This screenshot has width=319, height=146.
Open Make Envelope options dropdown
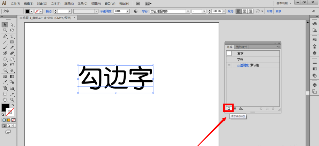262,11
